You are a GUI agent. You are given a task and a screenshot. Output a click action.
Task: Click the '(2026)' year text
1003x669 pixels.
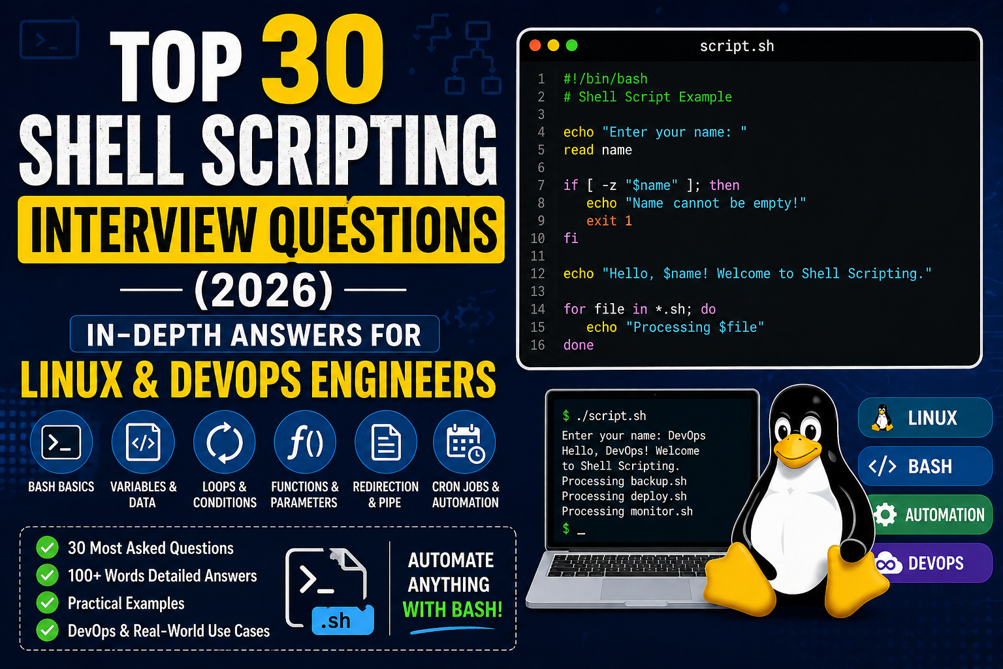coord(264,289)
